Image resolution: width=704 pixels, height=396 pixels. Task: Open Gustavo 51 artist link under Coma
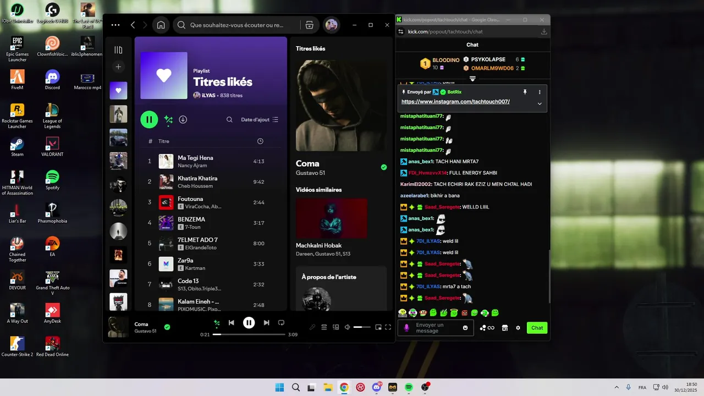(310, 173)
